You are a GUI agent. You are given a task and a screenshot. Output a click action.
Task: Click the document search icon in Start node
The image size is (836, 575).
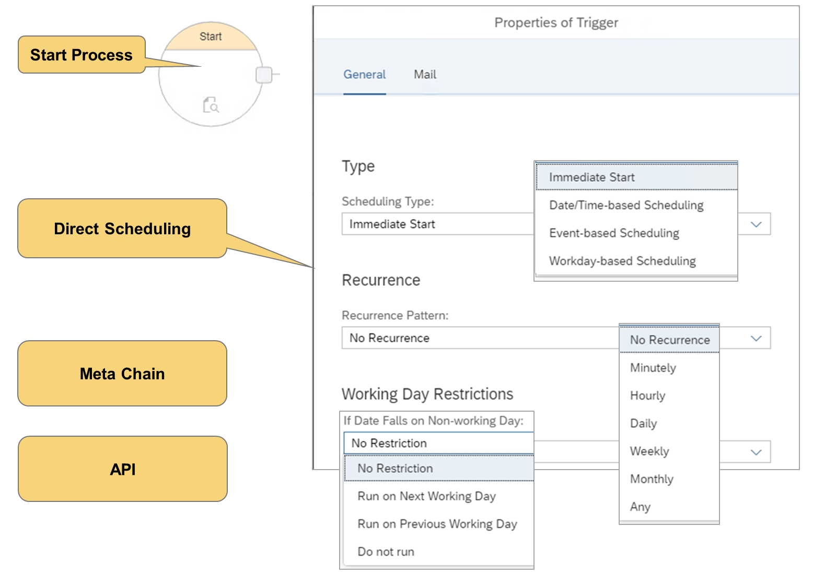pos(211,105)
